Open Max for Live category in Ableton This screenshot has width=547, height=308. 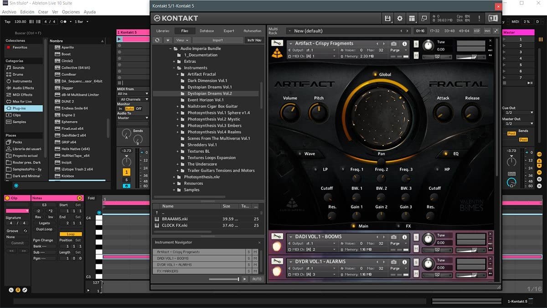tap(22, 101)
